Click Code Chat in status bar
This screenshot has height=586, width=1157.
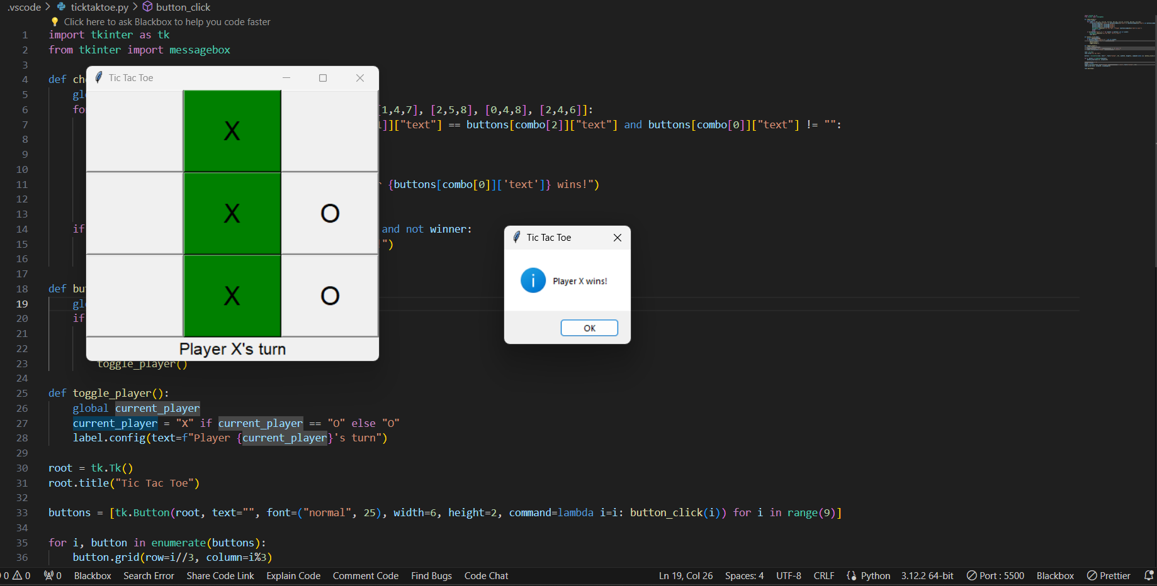pos(486,575)
